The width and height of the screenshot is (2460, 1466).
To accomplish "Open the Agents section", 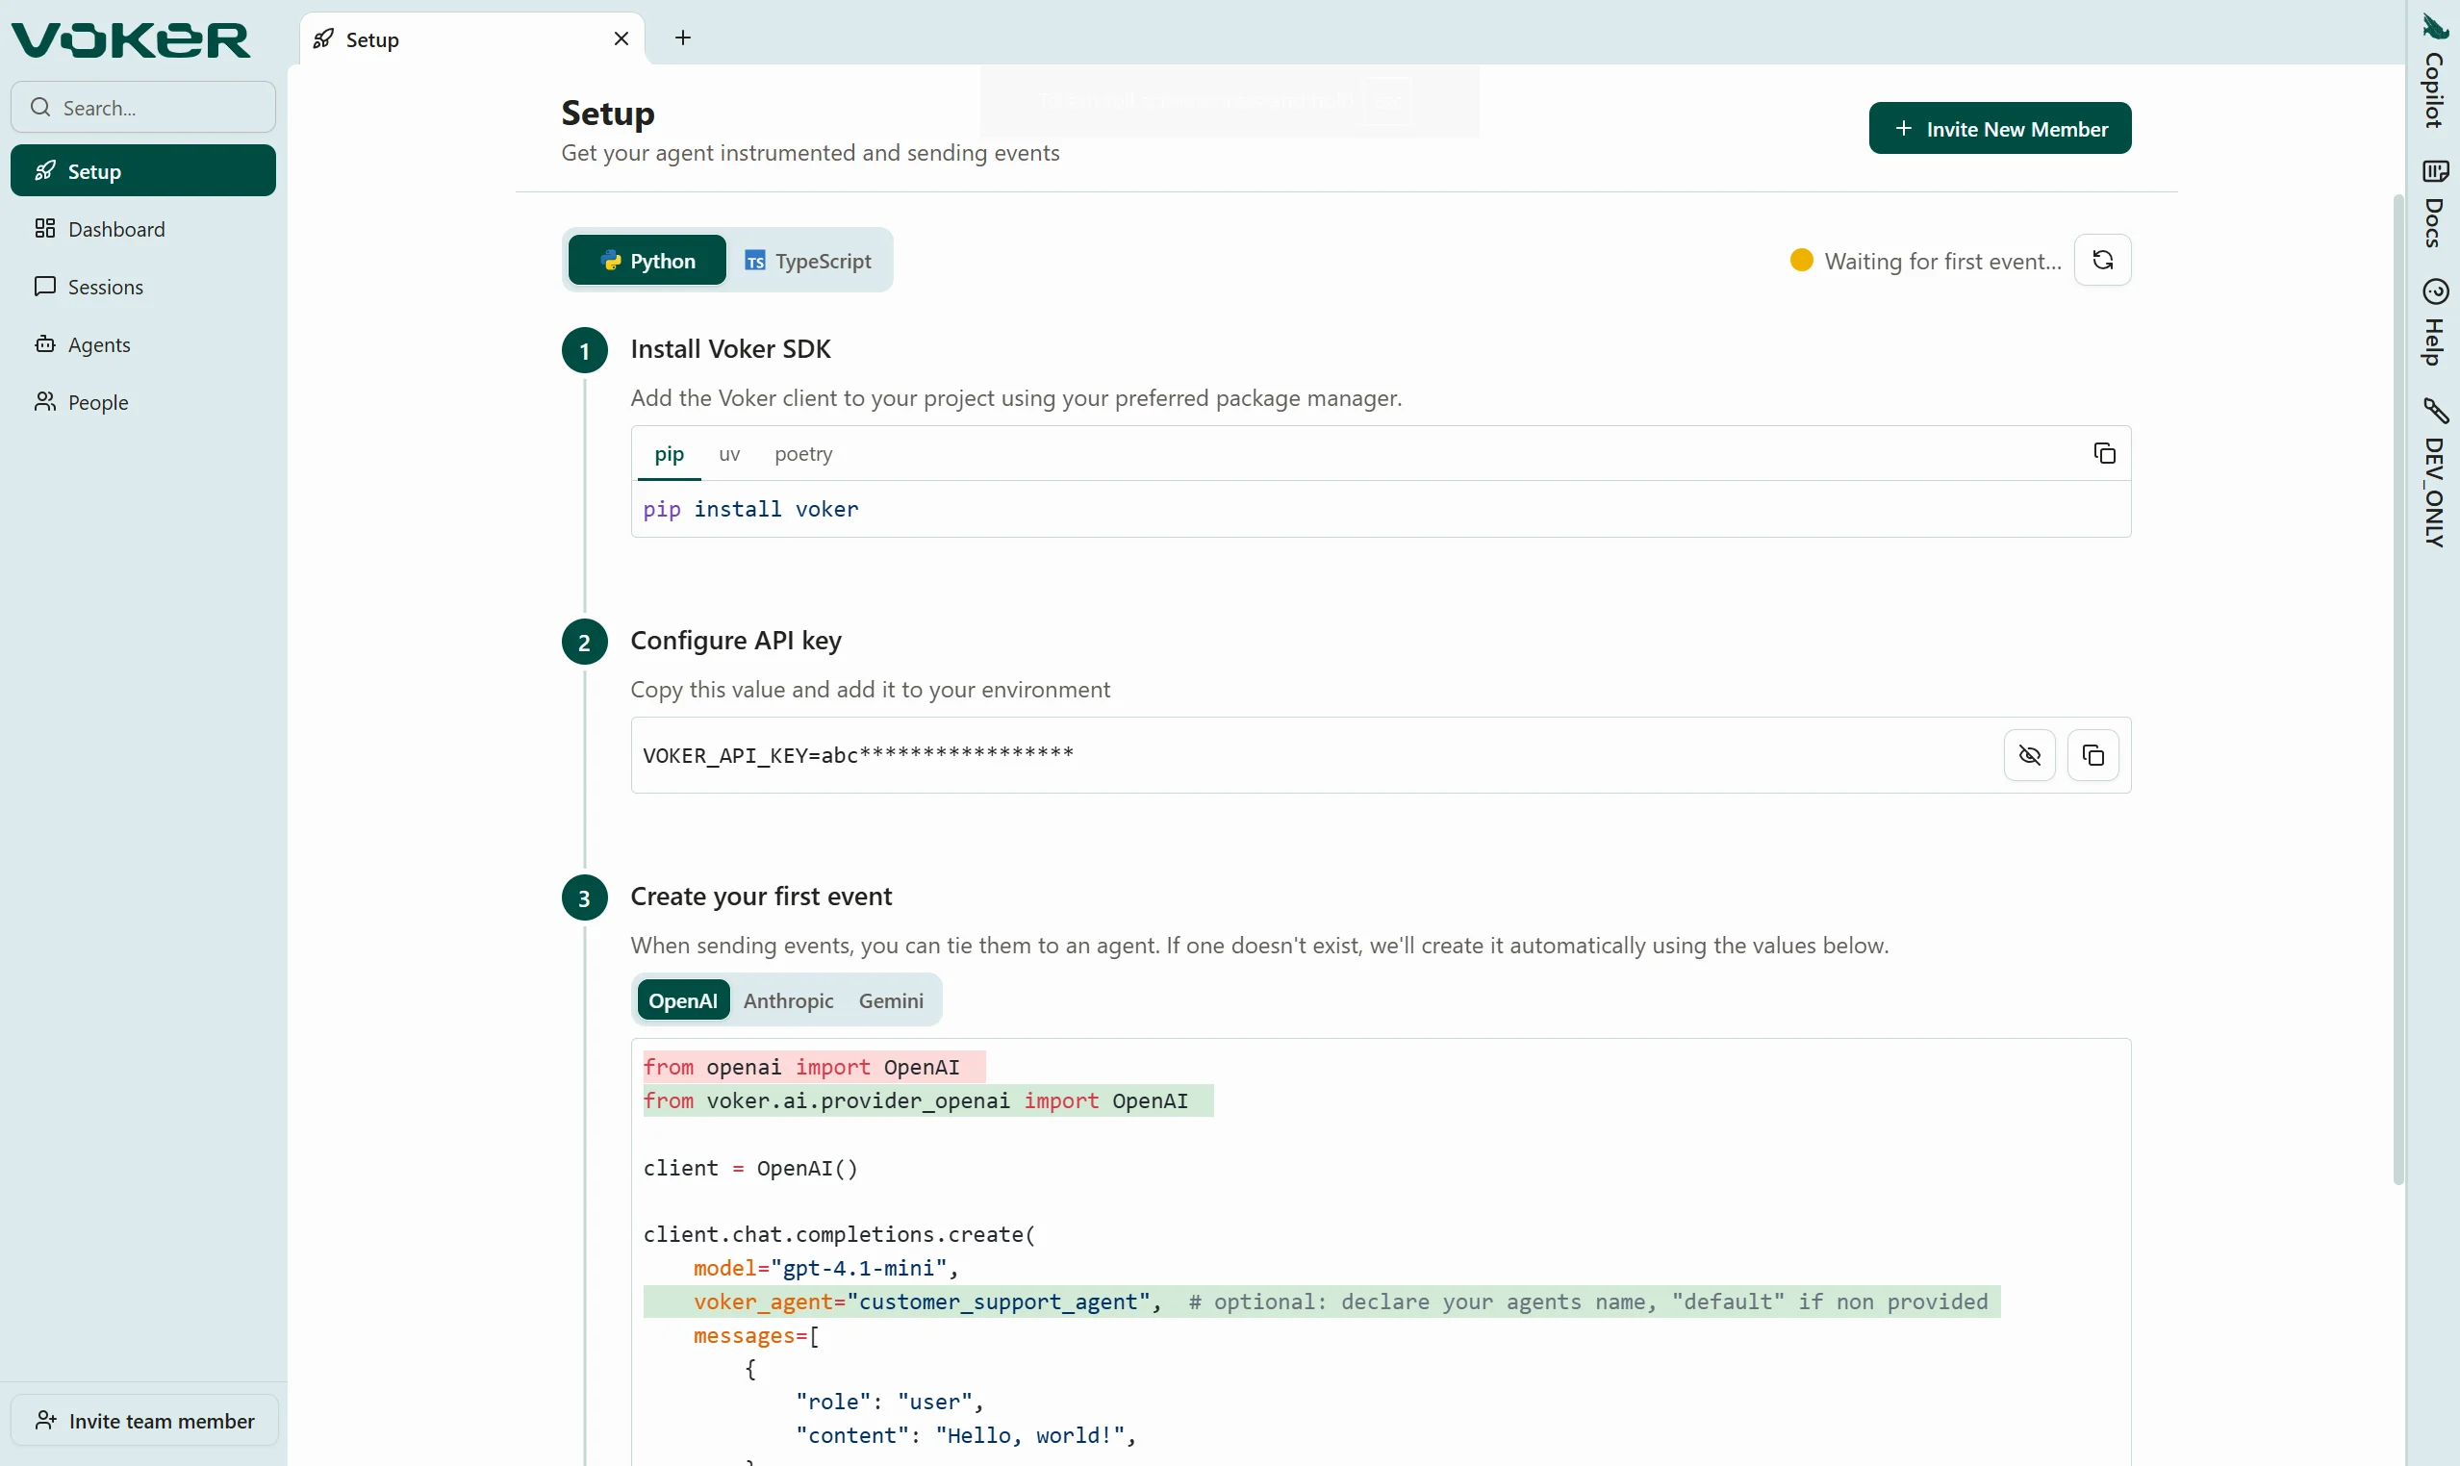I will click(x=143, y=344).
